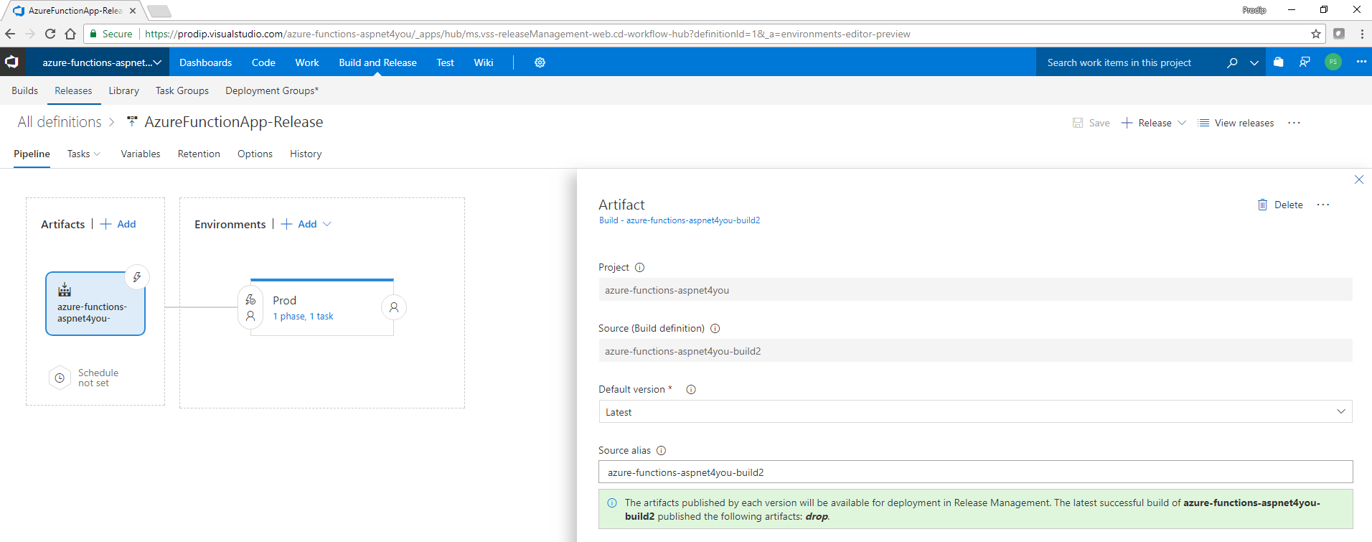
Task: Delete the artifact
Action: (1280, 205)
